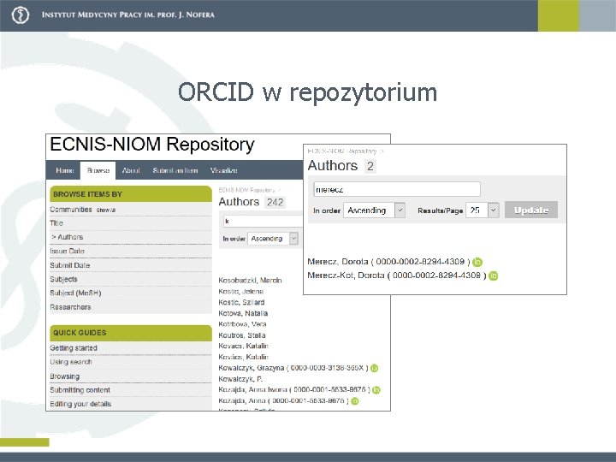Select the Browse tab
Image resolution: width=616 pixels, height=462 pixels.
pyautogui.click(x=98, y=170)
